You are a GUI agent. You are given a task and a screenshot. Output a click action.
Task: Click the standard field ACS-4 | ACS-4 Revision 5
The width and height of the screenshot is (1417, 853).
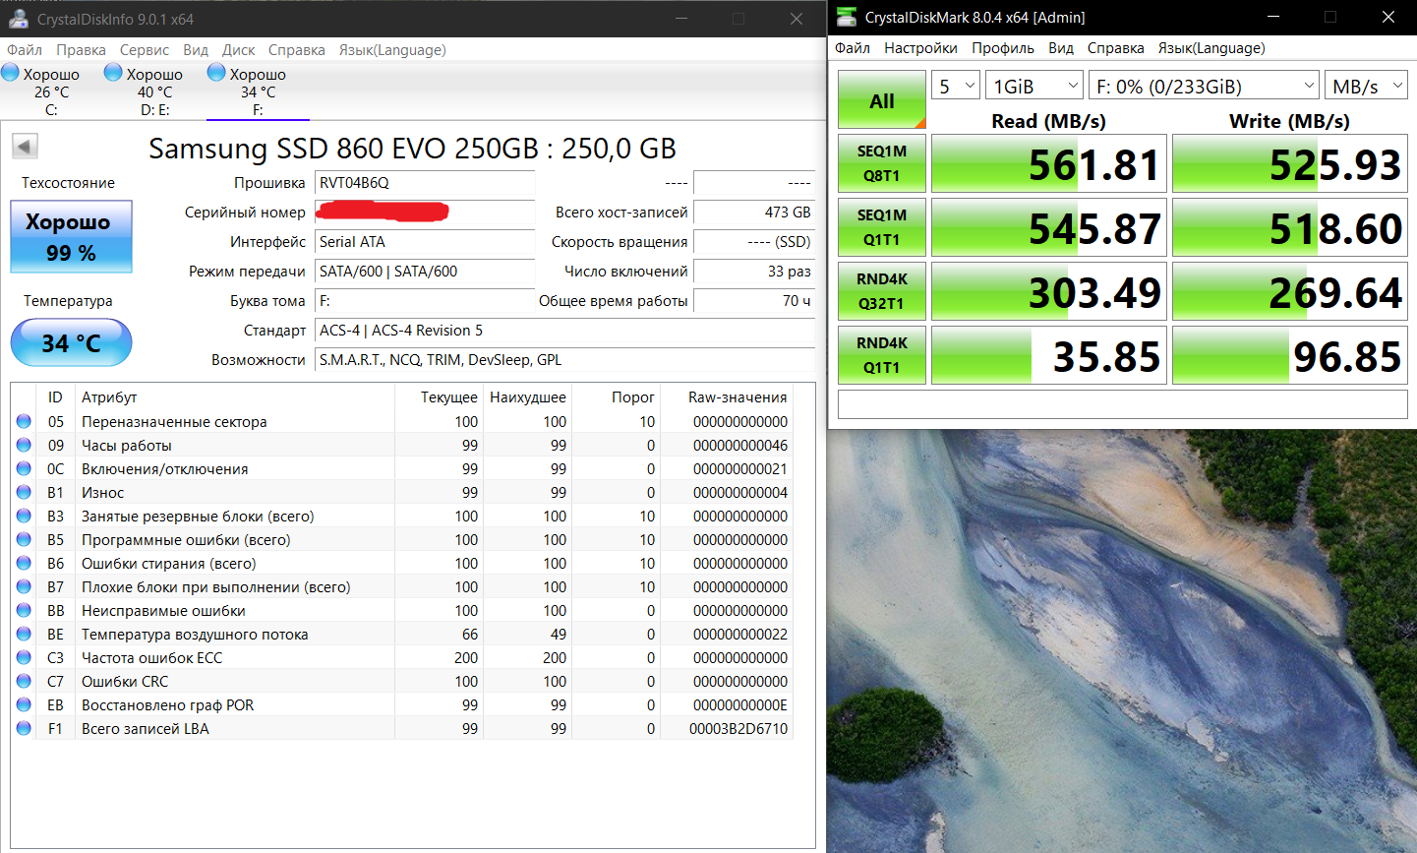pos(564,331)
